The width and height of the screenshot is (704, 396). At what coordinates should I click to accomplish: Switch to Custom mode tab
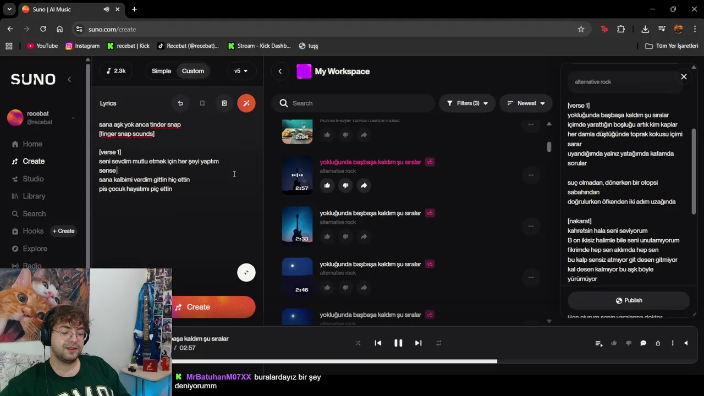(193, 71)
